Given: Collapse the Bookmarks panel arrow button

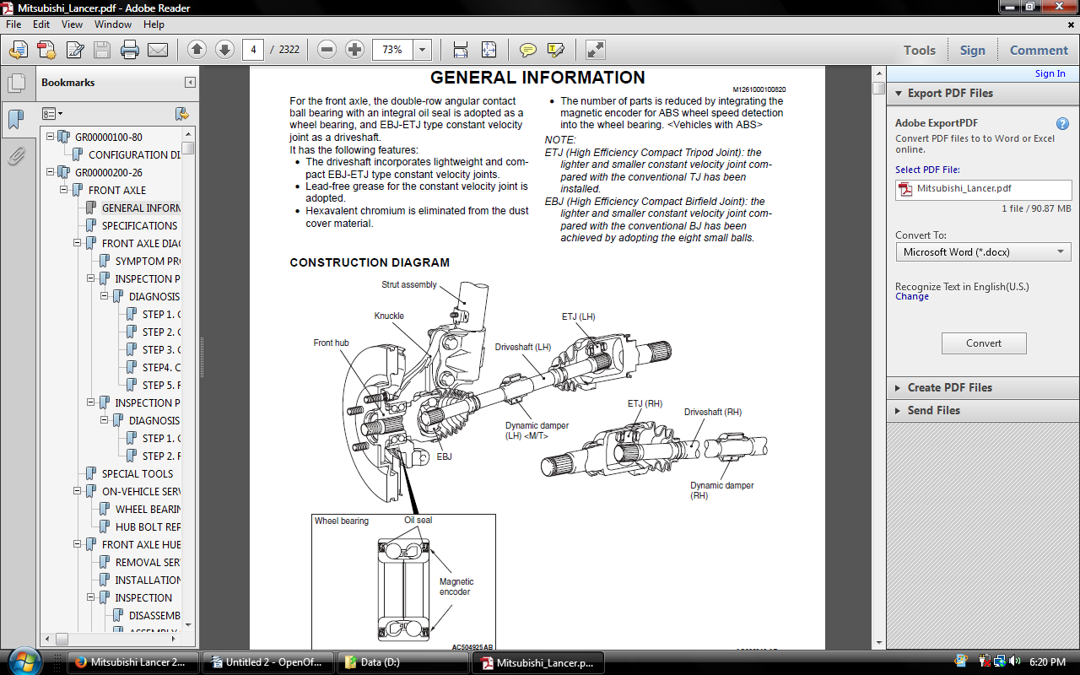Looking at the screenshot, I should (x=191, y=83).
